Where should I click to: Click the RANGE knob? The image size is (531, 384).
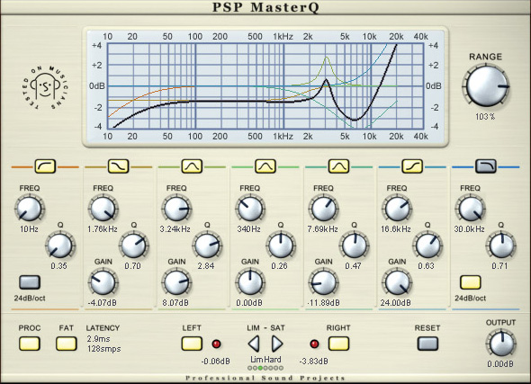point(486,86)
